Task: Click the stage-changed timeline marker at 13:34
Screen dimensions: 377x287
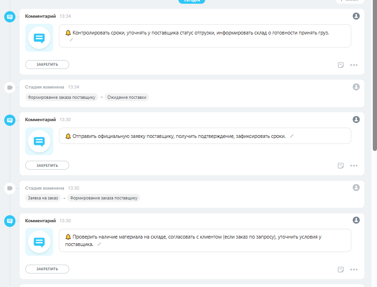Action: 9,87
